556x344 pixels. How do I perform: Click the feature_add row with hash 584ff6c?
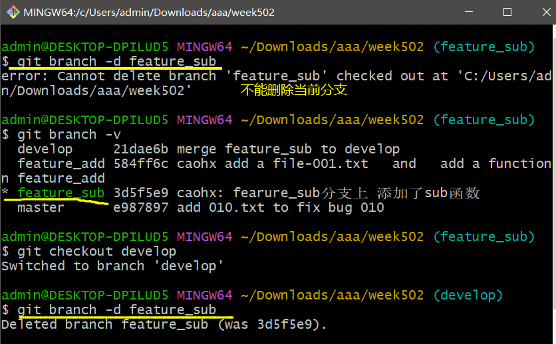click(285, 164)
